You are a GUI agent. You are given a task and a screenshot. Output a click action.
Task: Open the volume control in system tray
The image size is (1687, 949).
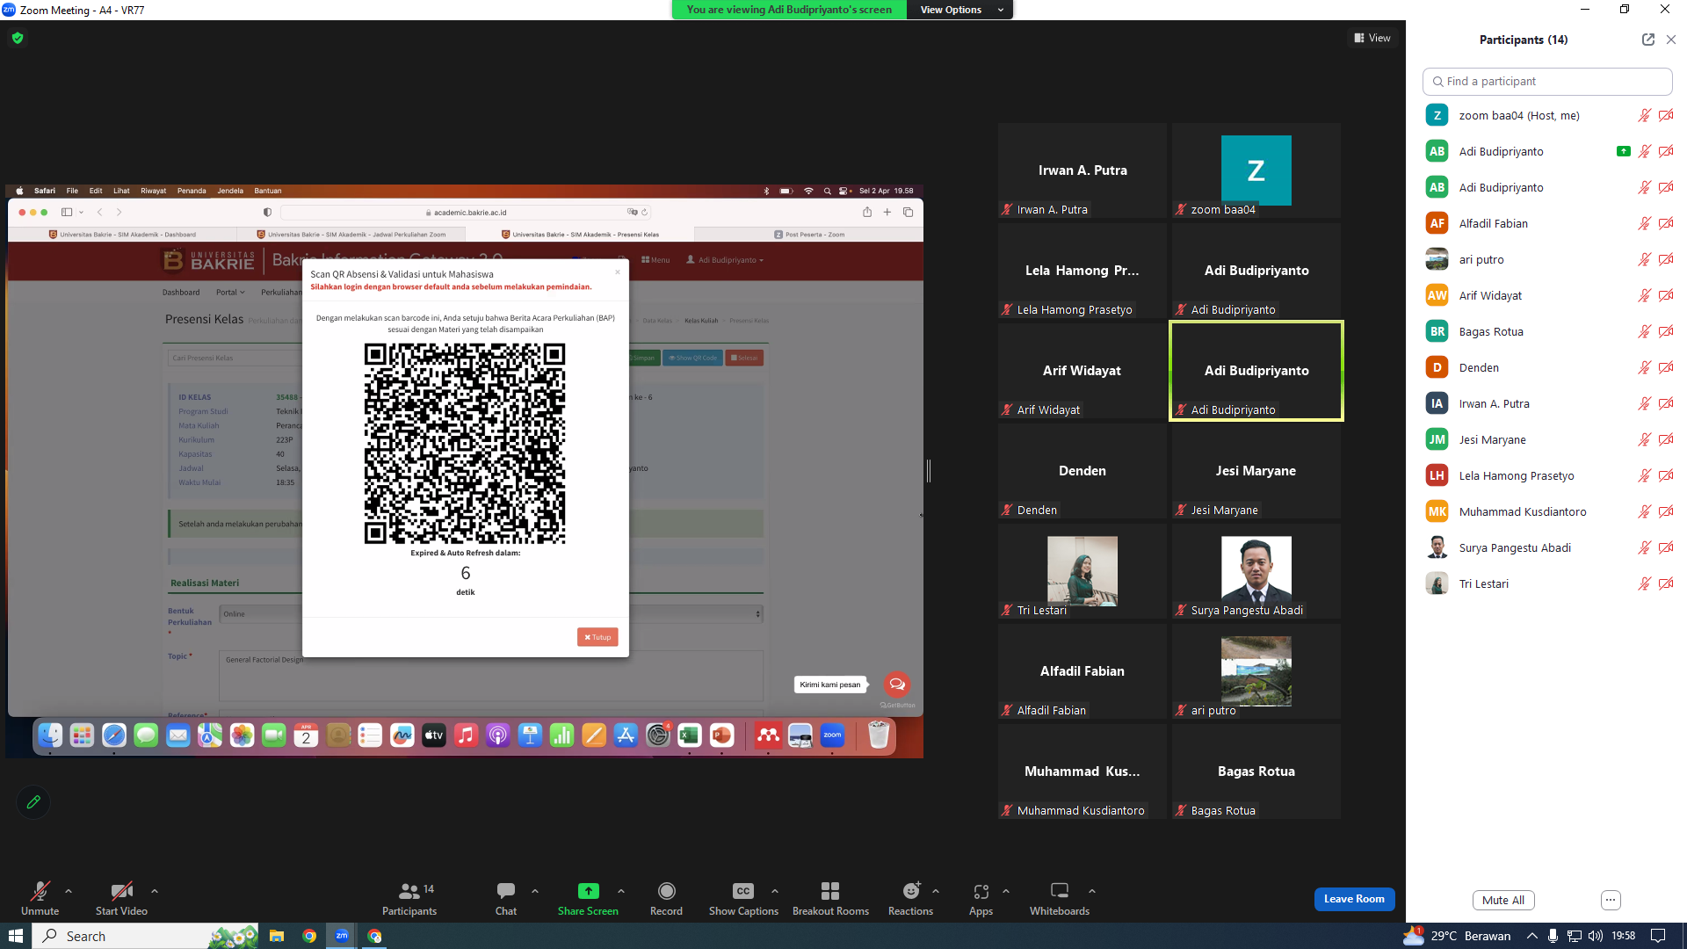tap(1596, 936)
